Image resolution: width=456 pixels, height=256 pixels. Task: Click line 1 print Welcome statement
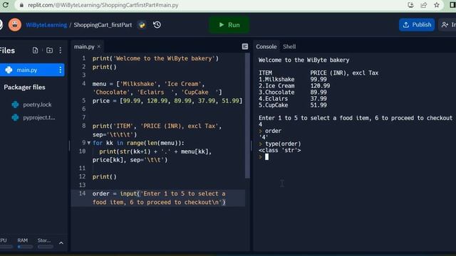coord(155,58)
